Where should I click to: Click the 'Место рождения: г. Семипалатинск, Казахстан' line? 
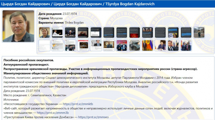[35, 95]
